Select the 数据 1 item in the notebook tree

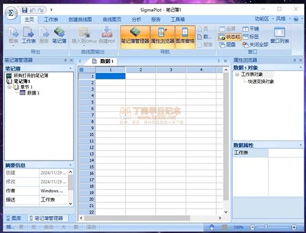(33, 93)
